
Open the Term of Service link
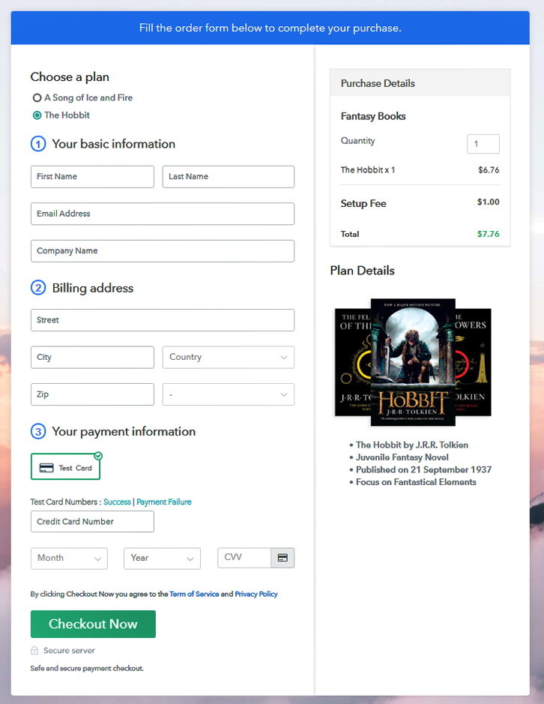click(194, 594)
